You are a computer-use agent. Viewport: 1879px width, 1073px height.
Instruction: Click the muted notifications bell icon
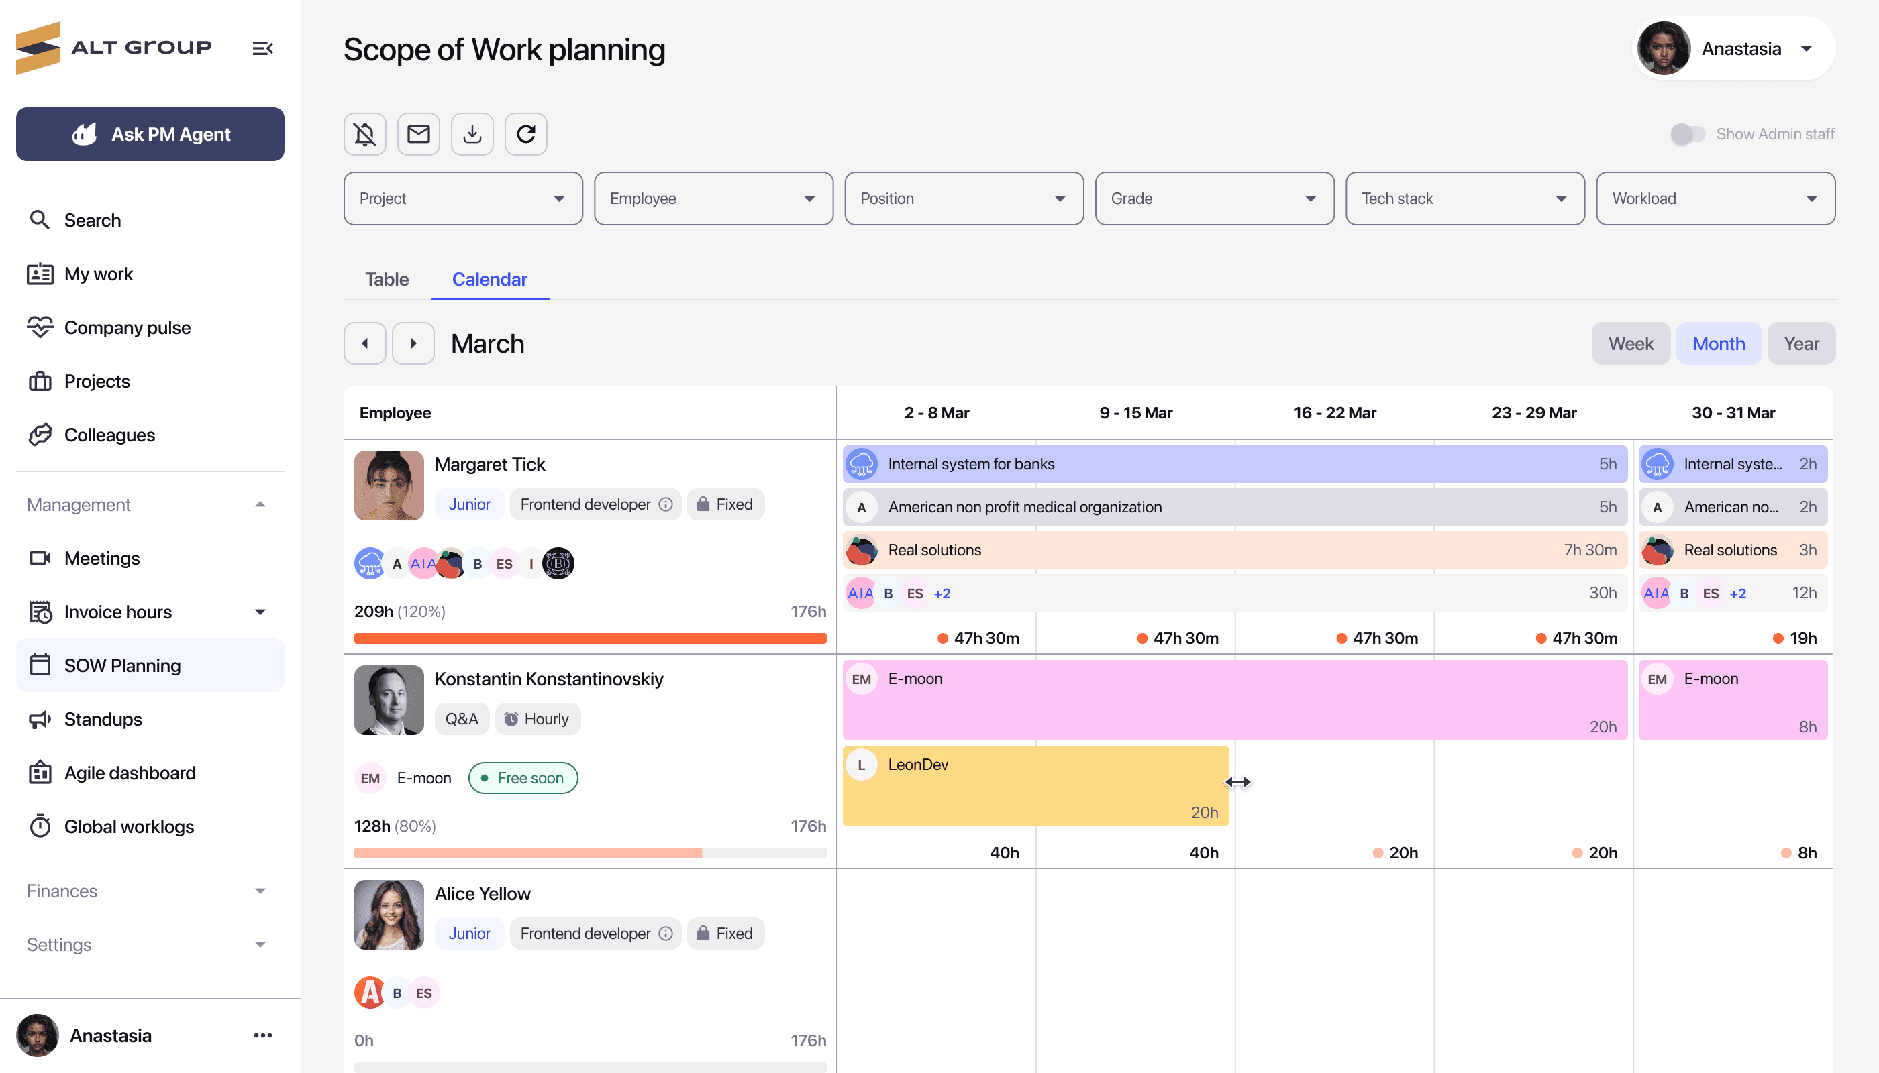pyautogui.click(x=364, y=134)
